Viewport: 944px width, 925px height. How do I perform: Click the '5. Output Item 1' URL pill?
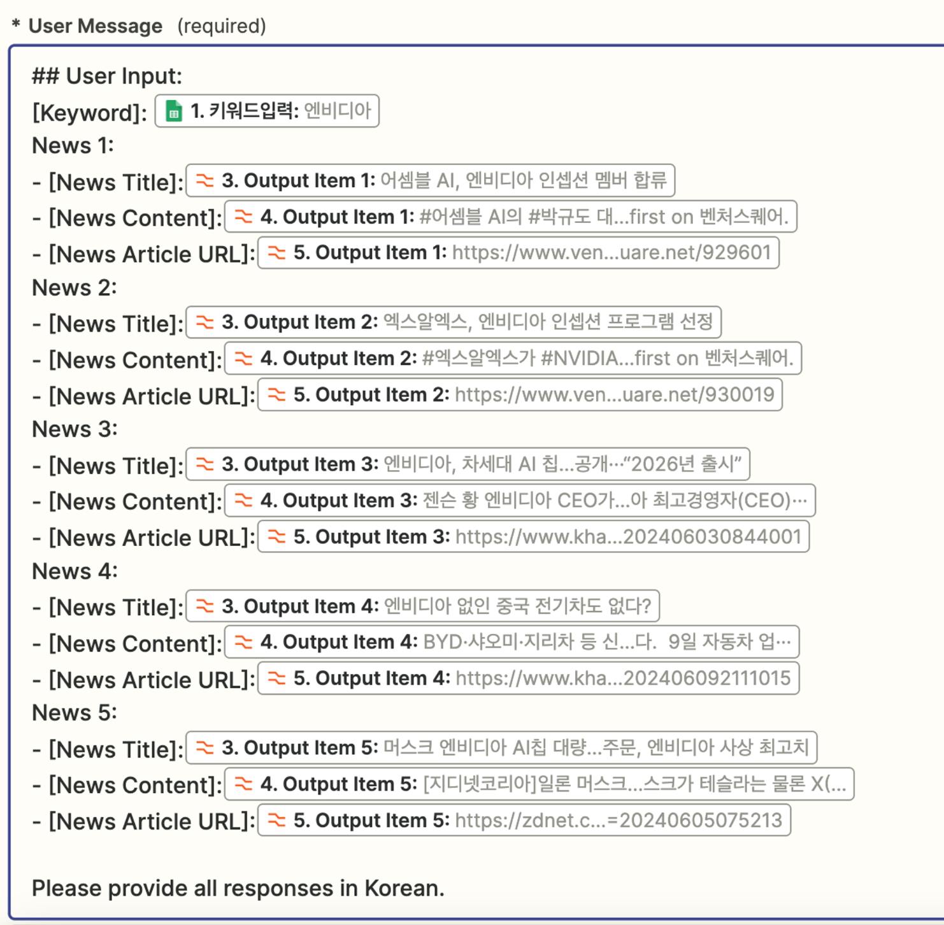pyautogui.click(x=518, y=252)
